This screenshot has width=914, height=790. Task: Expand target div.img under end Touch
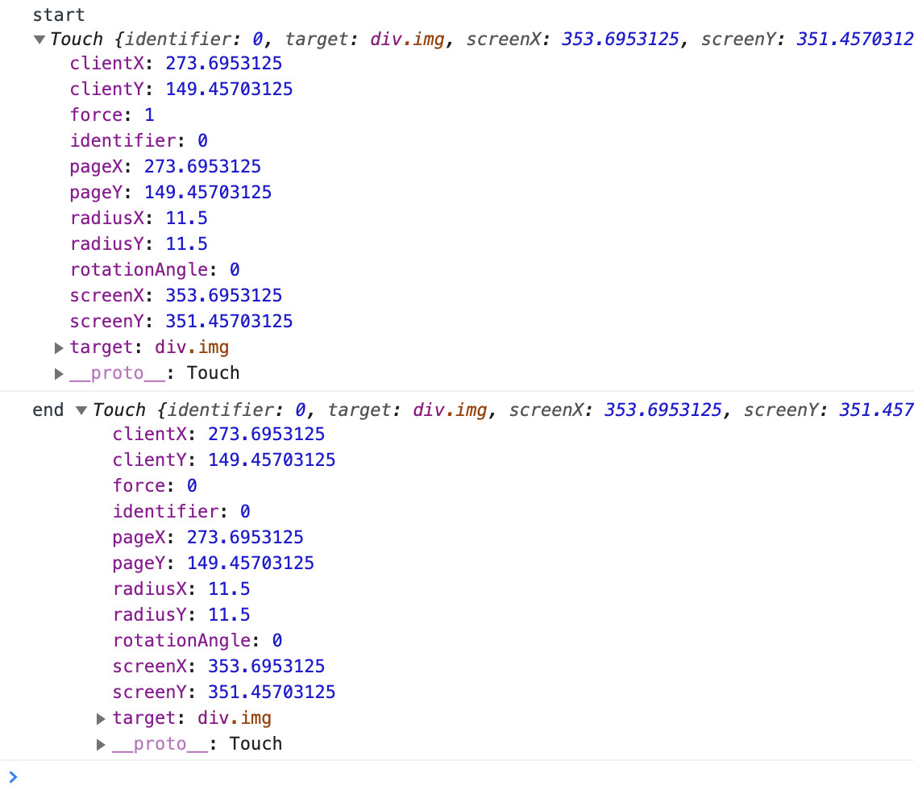pyautogui.click(x=102, y=718)
